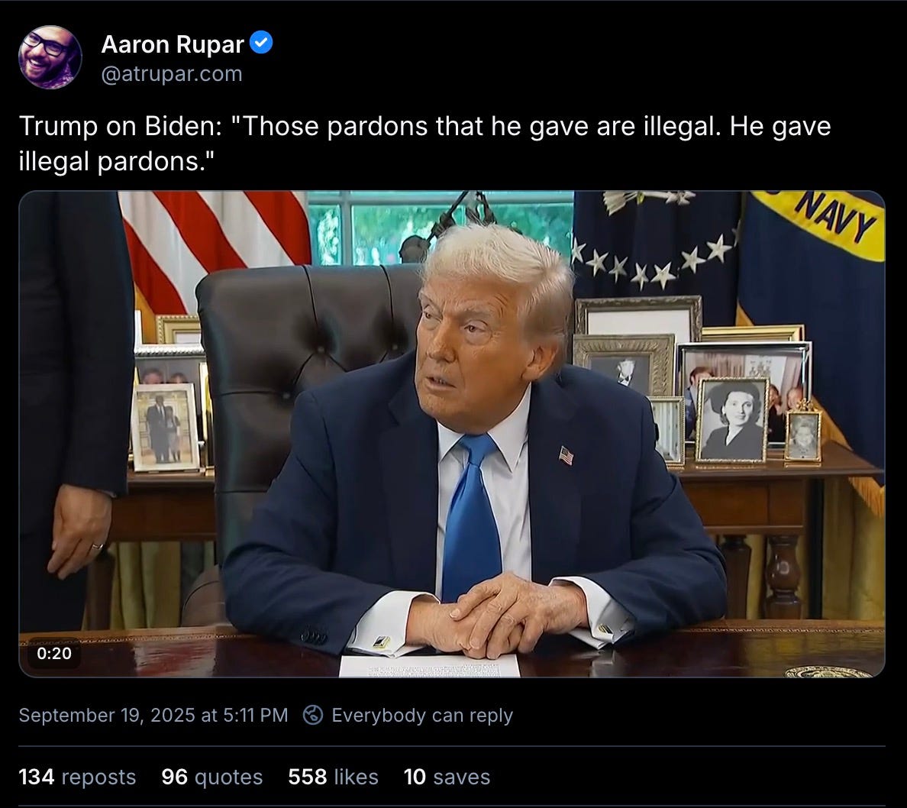Click the globe reply-settings icon
The width and height of the screenshot is (907, 808).
(x=313, y=715)
